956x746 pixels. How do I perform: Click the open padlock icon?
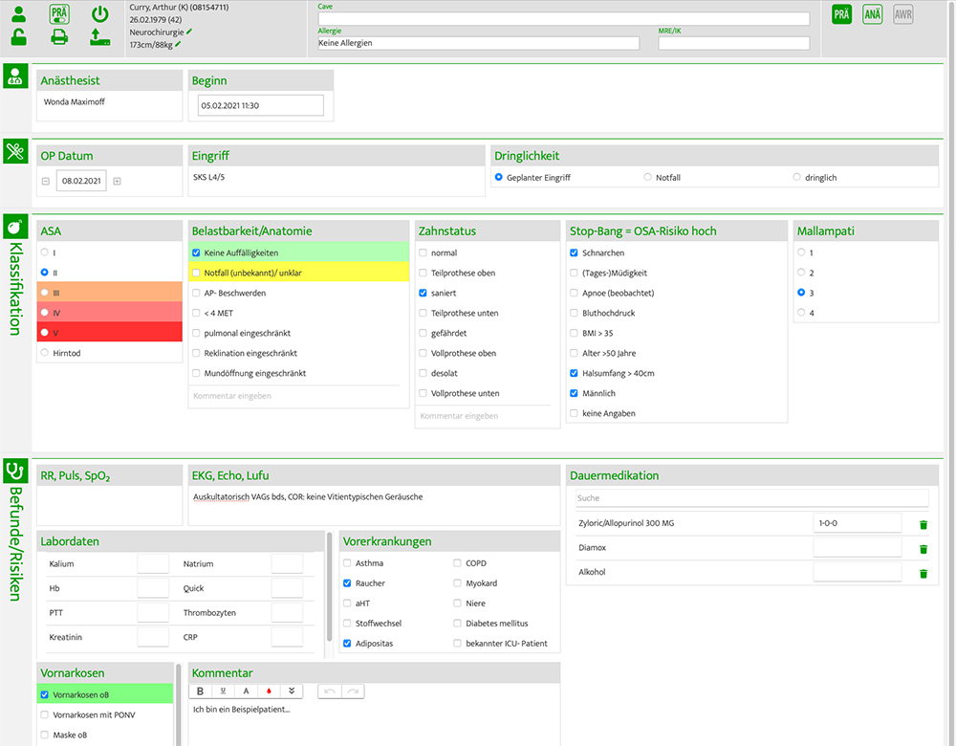point(19,37)
